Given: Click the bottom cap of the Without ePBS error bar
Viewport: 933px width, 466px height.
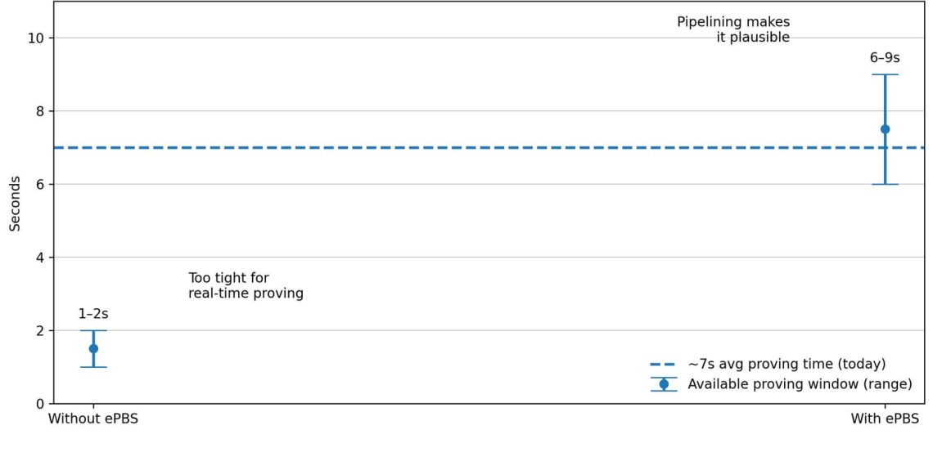Looking at the screenshot, I should coord(93,367).
